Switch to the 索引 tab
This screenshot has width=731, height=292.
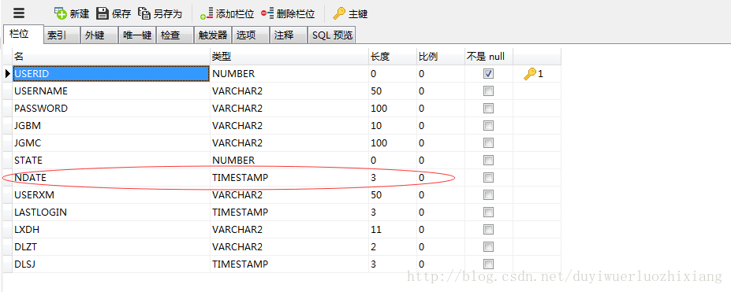(62, 35)
